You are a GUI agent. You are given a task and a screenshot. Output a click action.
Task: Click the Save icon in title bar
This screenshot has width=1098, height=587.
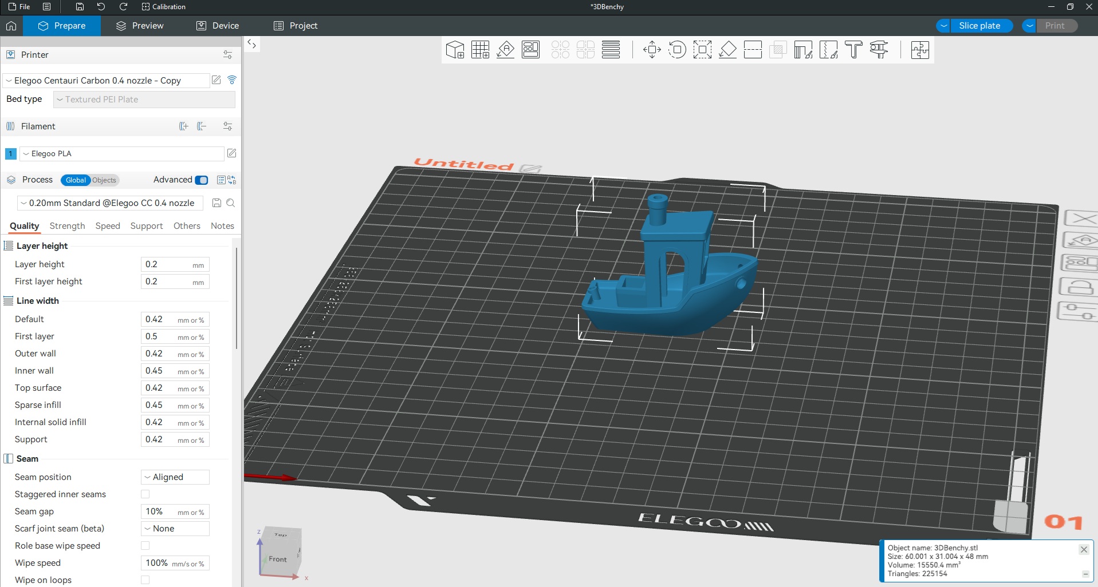click(80, 7)
